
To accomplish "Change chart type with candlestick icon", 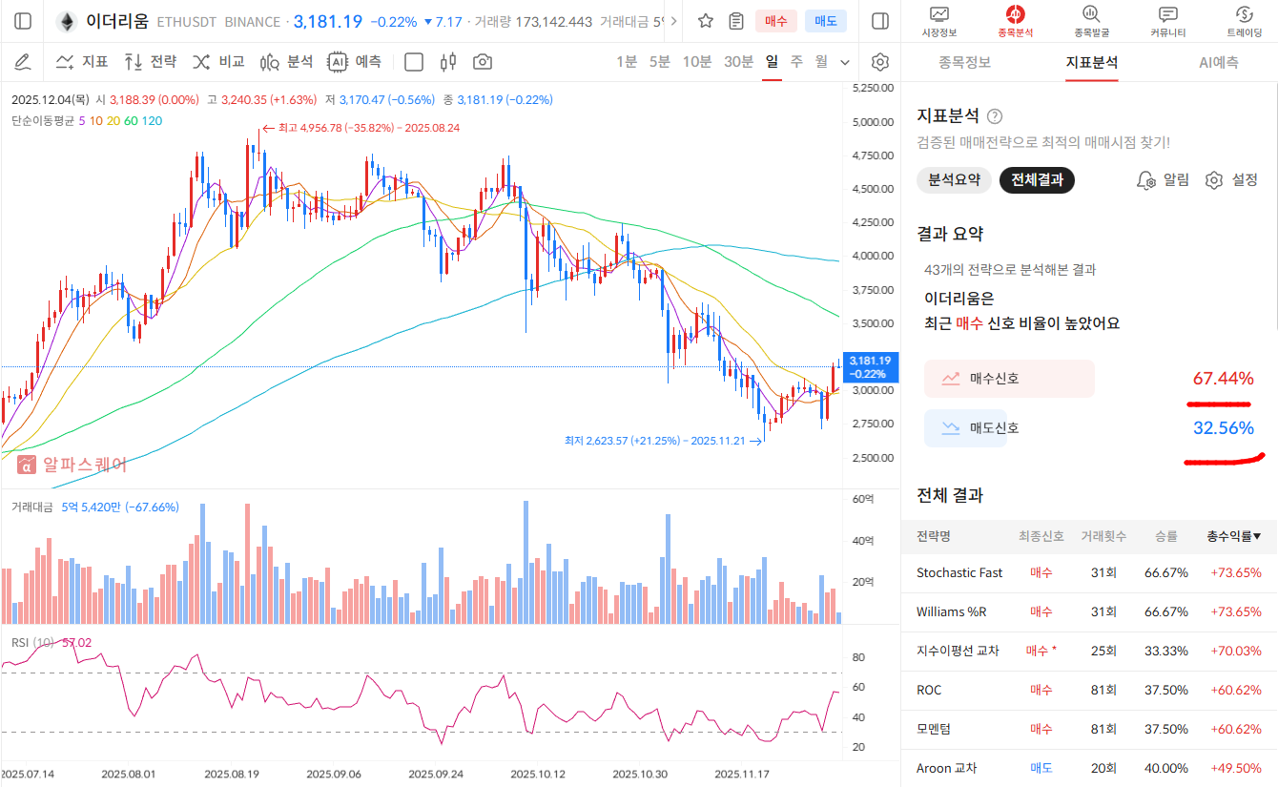I will [448, 62].
